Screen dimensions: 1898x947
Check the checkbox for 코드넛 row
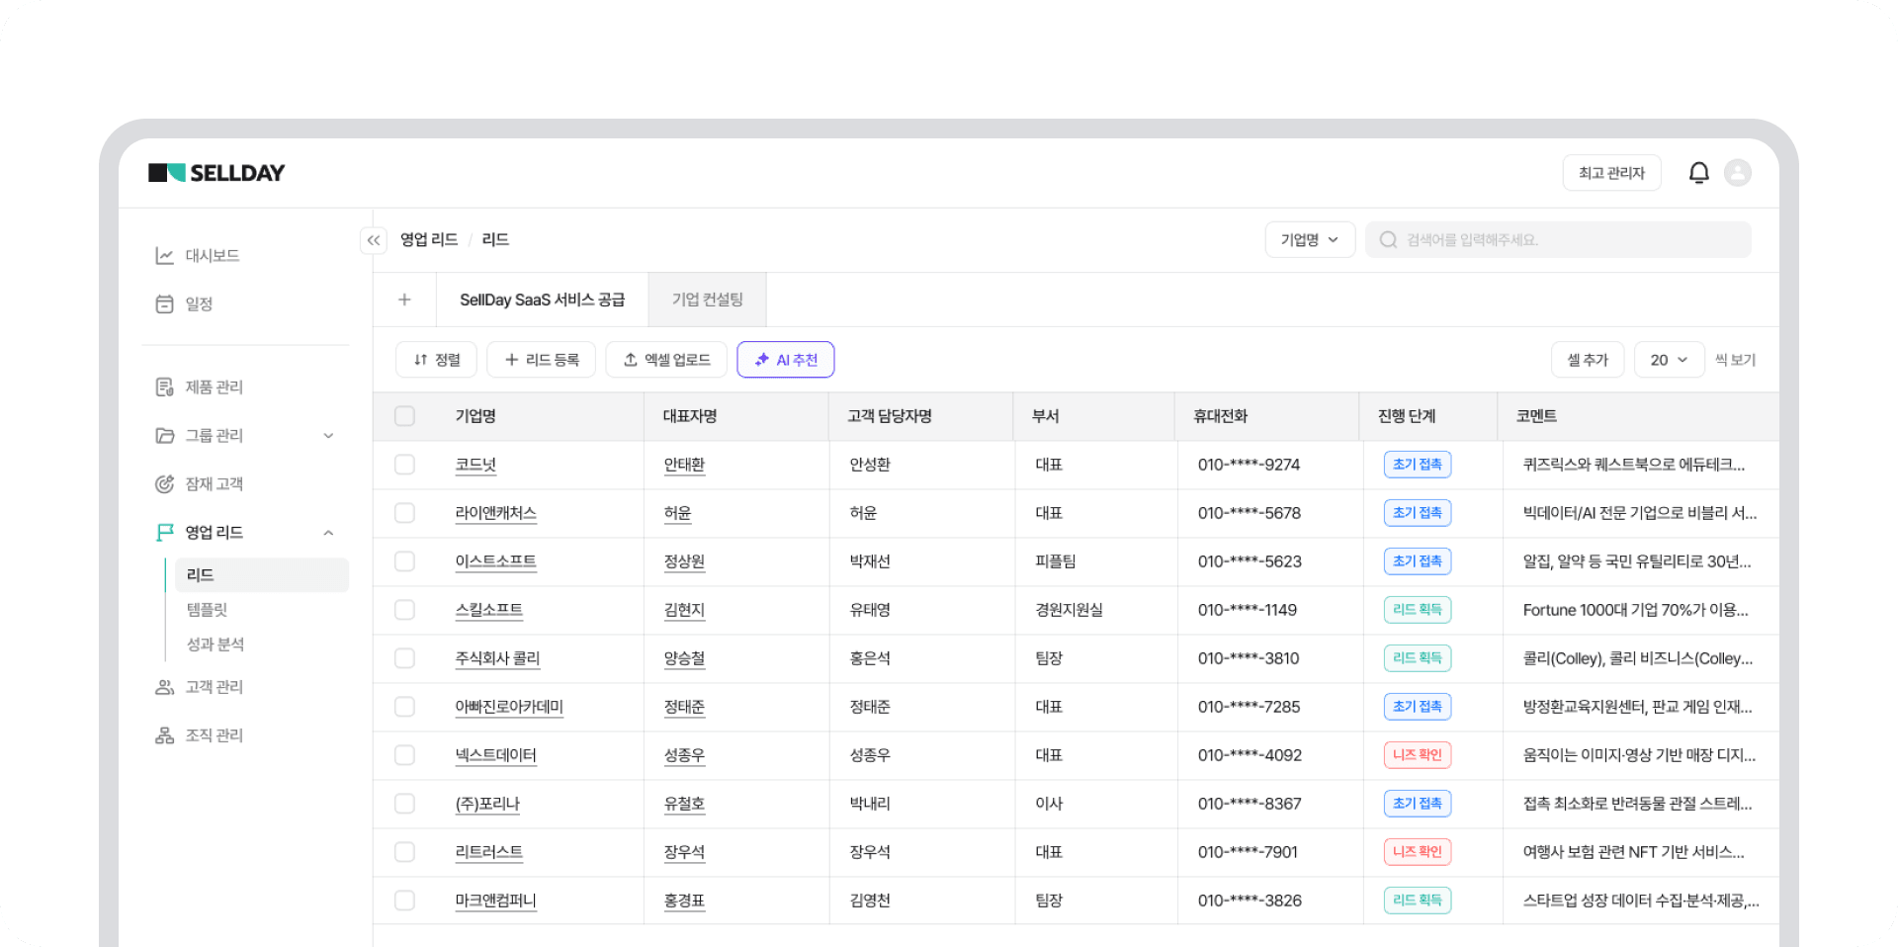404,465
